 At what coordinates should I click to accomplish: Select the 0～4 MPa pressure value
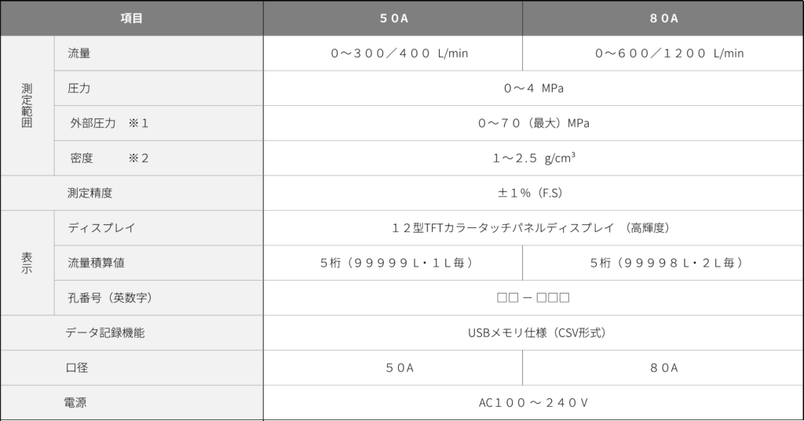point(533,88)
